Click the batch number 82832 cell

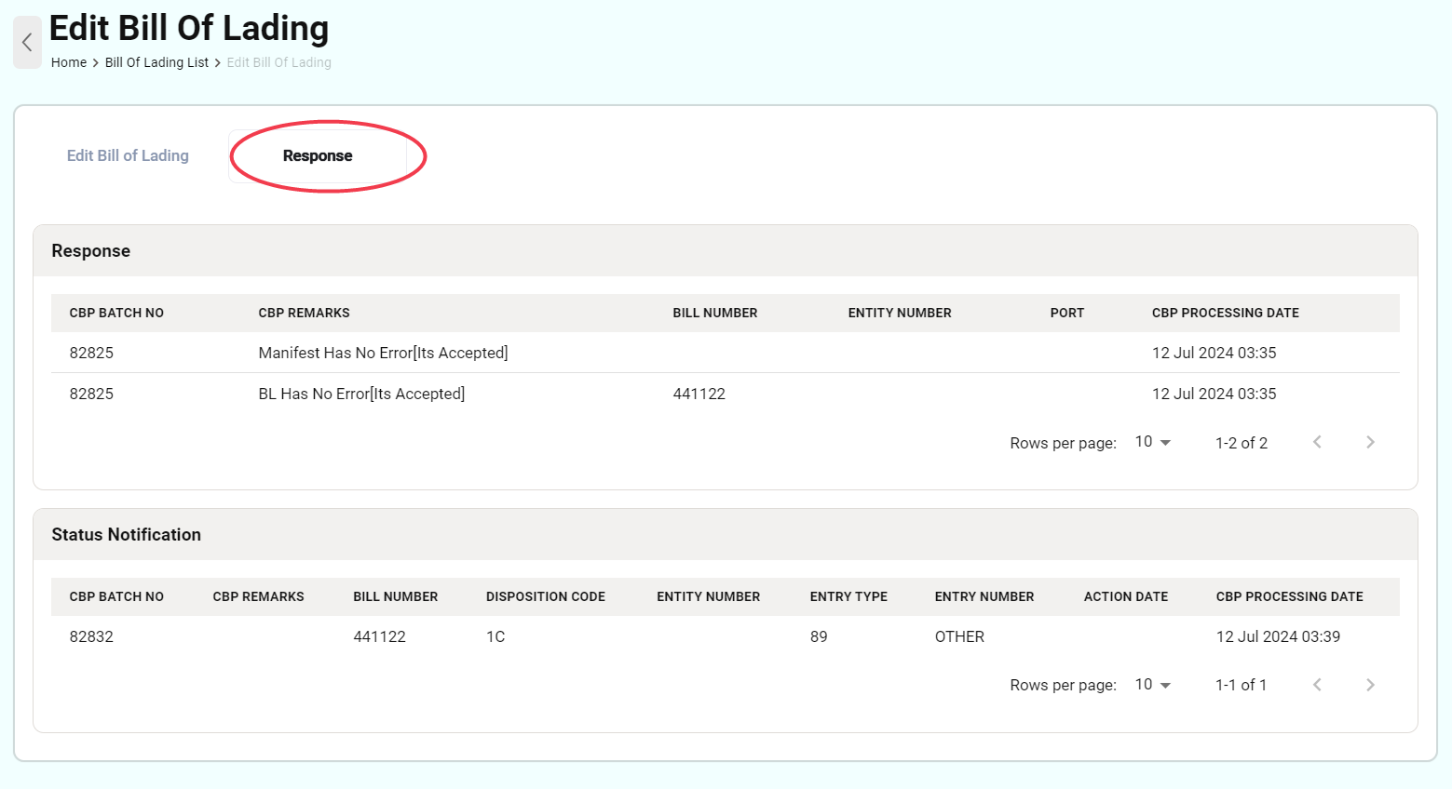click(x=91, y=636)
